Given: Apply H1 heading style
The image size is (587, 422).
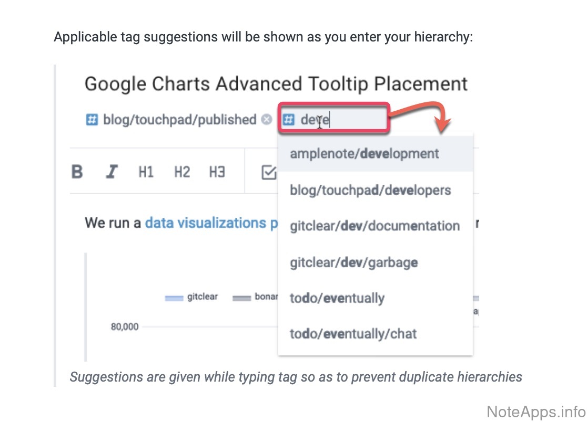Looking at the screenshot, I should pos(146,172).
